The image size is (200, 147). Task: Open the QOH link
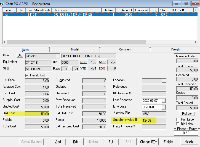coord(83,62)
